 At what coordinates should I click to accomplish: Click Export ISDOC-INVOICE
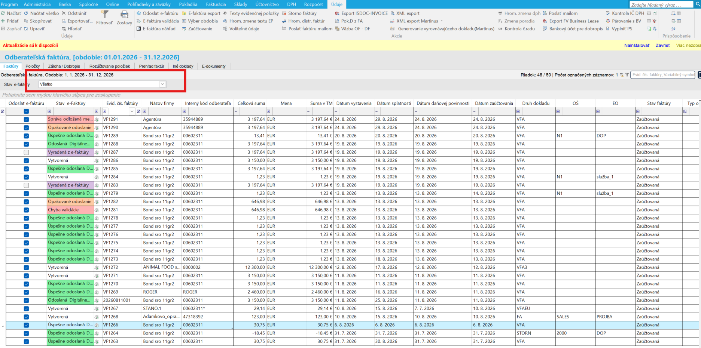pos(361,13)
